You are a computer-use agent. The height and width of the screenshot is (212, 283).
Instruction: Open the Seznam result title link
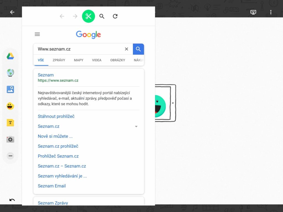(x=46, y=75)
